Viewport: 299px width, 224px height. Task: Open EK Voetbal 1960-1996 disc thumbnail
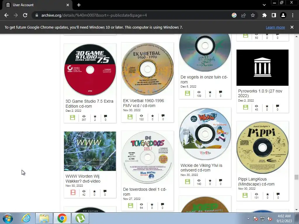[x=147, y=69]
